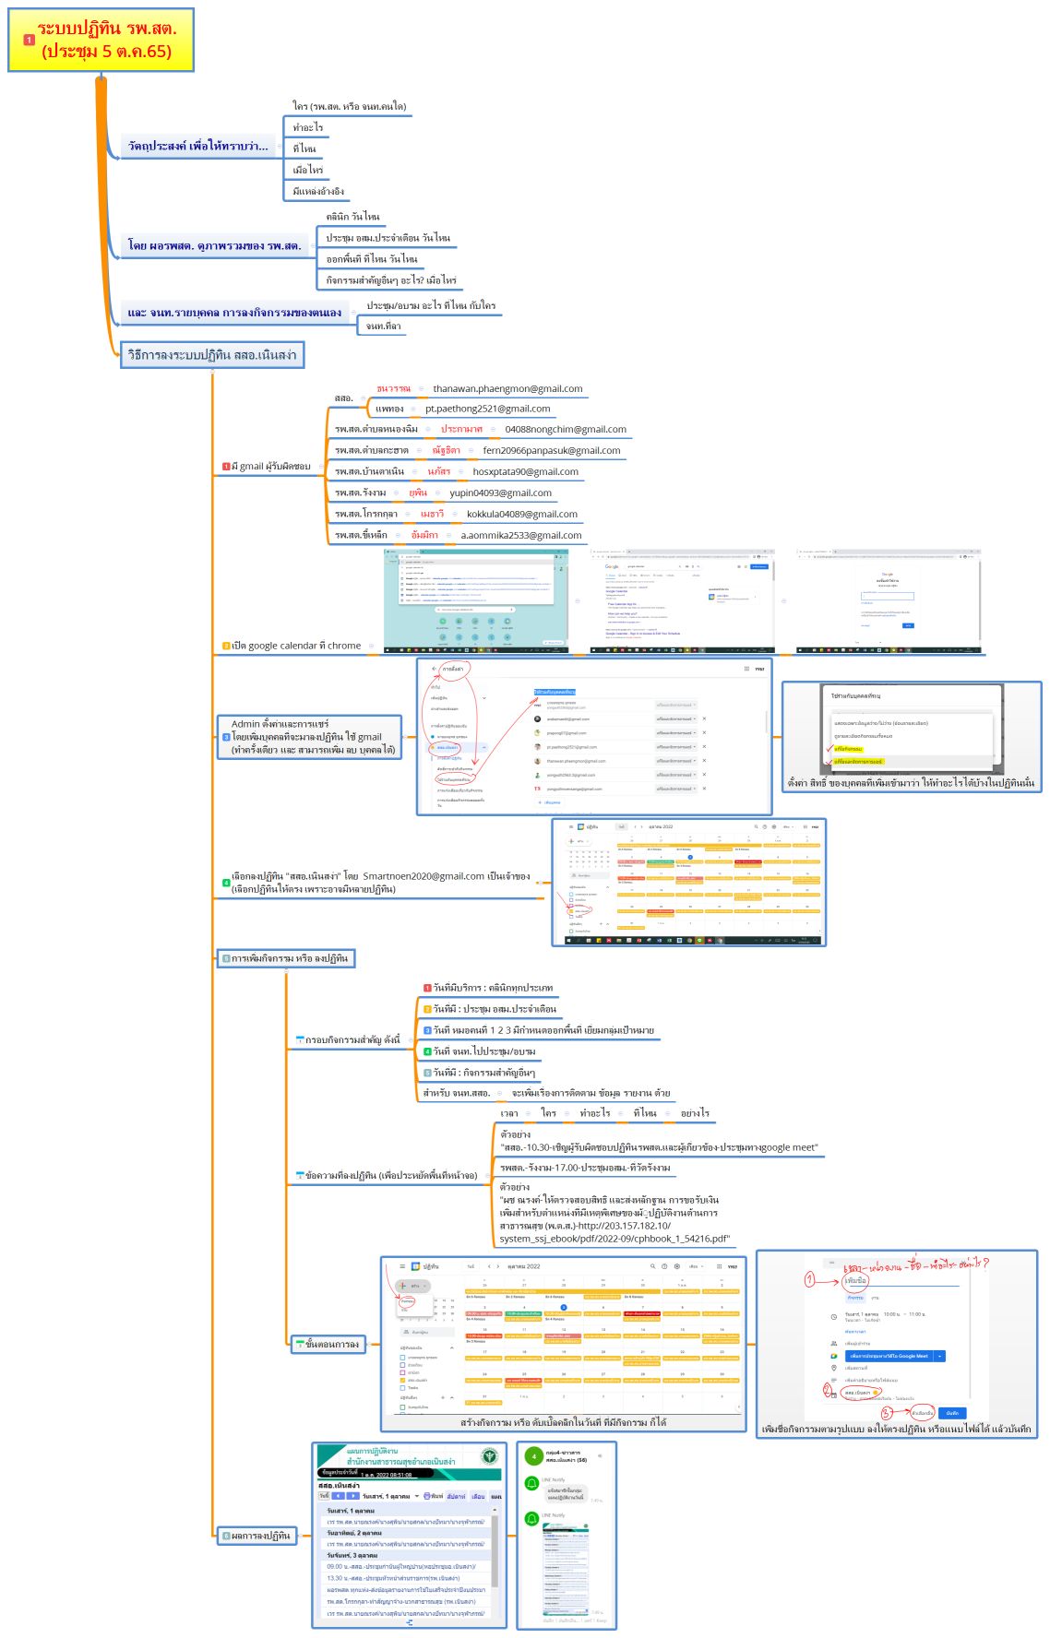Click the thanawan.phaengmon@gmail.com email node
Viewport: 1050px width, 1638px height.
coord(507,389)
